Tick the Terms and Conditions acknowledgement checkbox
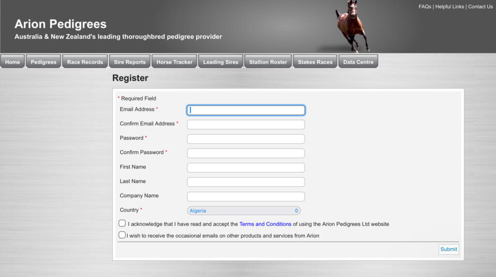Viewport: 496px width, 277px height. coord(122,223)
